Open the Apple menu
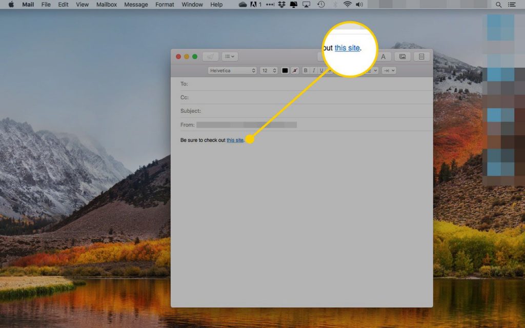The image size is (525, 328). (x=11, y=4)
